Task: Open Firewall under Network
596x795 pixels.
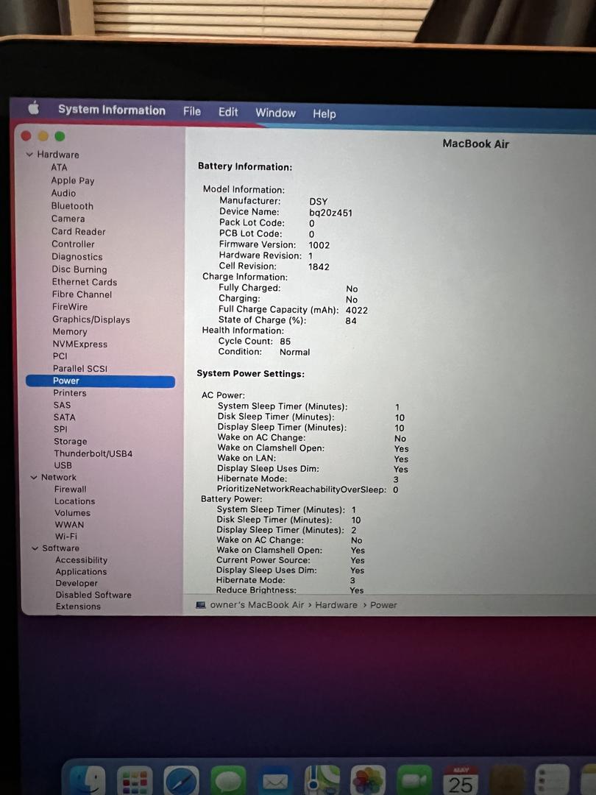Action: coord(71,490)
